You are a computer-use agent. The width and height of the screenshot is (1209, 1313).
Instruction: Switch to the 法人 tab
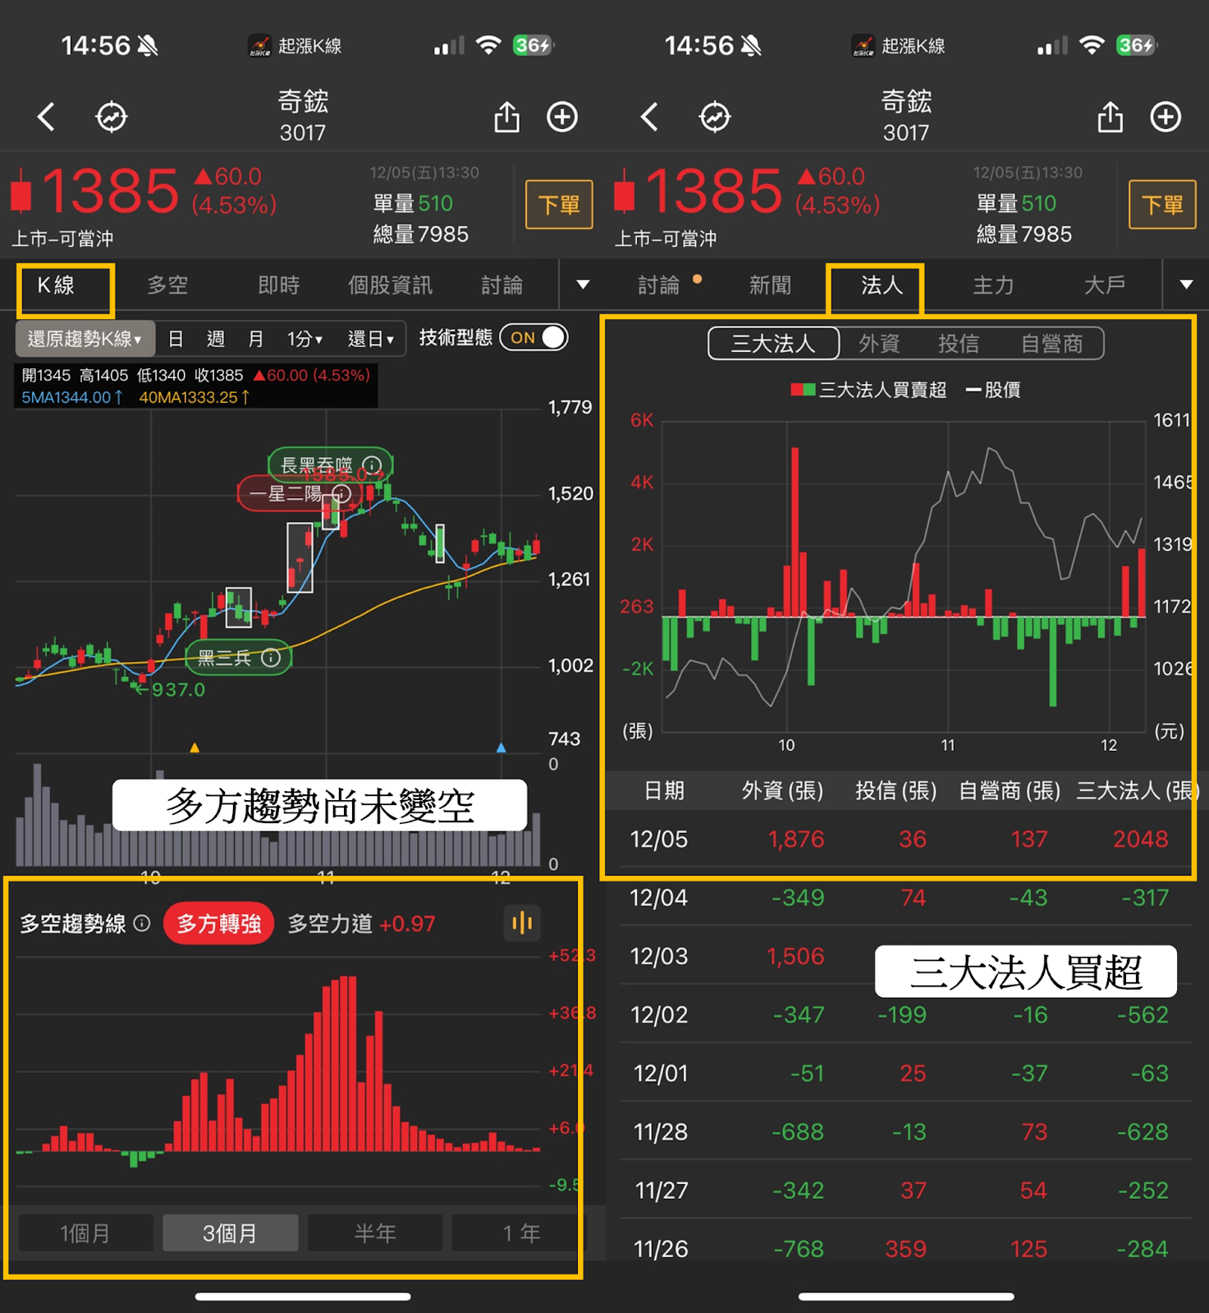[882, 286]
